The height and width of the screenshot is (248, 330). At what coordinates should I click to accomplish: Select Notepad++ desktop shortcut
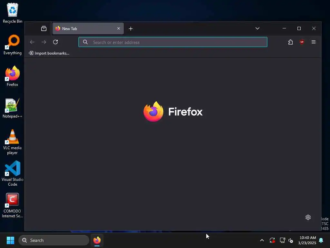coord(13,108)
